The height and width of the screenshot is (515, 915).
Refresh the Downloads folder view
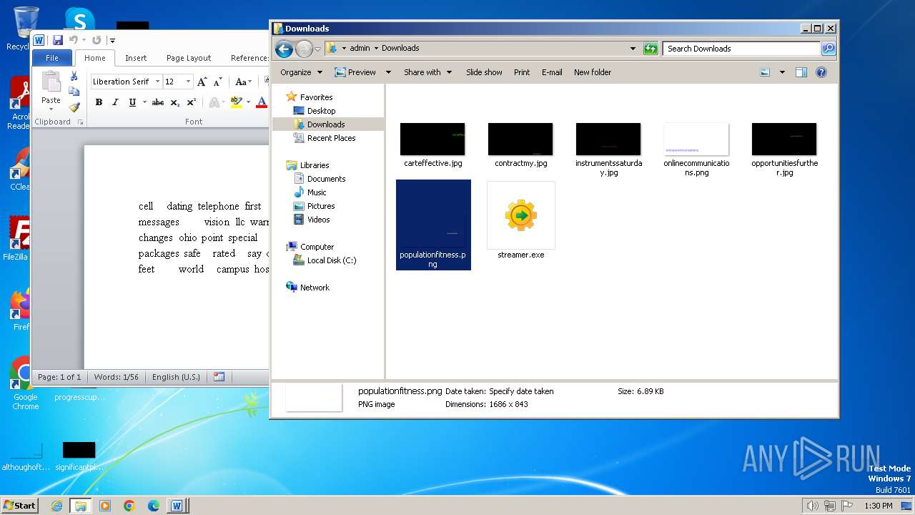651,49
